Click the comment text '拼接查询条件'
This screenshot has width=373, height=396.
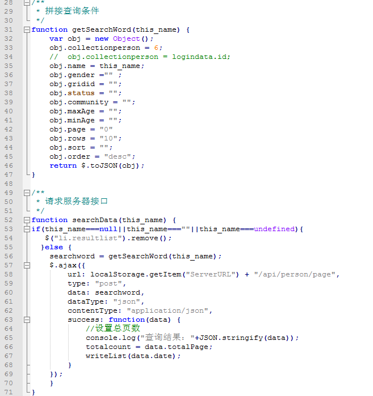coord(72,11)
